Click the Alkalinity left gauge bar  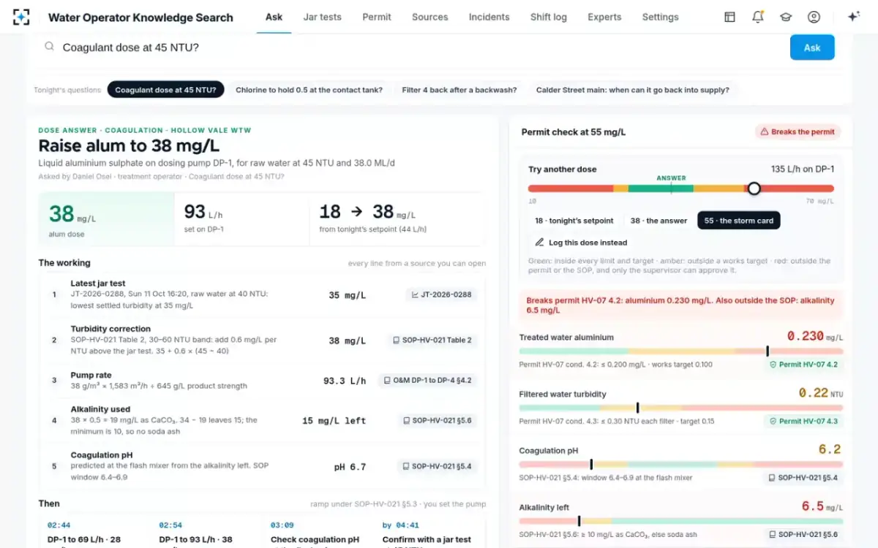pos(680,521)
